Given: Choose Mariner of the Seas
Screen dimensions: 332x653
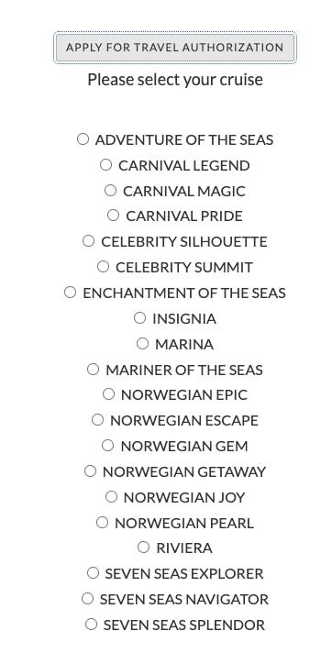Looking at the screenshot, I should [93, 369].
